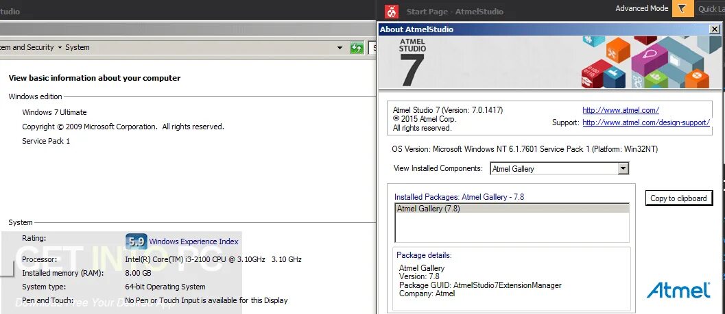The width and height of the screenshot is (725, 314).
Task: Click View basic information about your computer heading
Action: (x=95, y=78)
